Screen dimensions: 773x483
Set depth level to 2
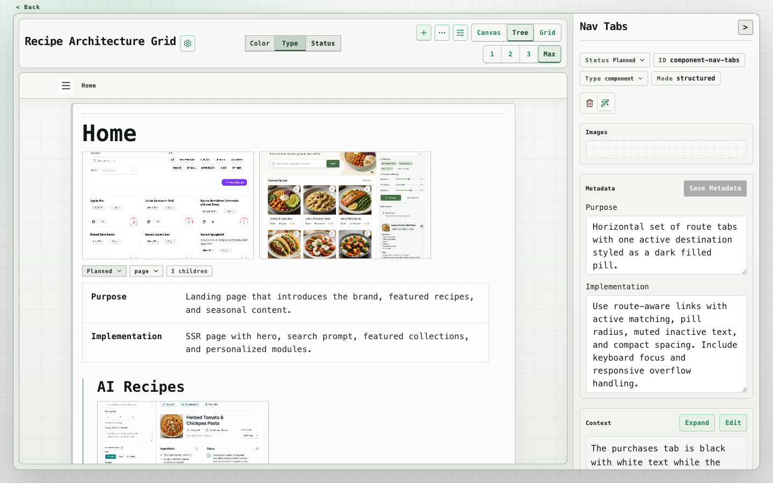(511, 54)
